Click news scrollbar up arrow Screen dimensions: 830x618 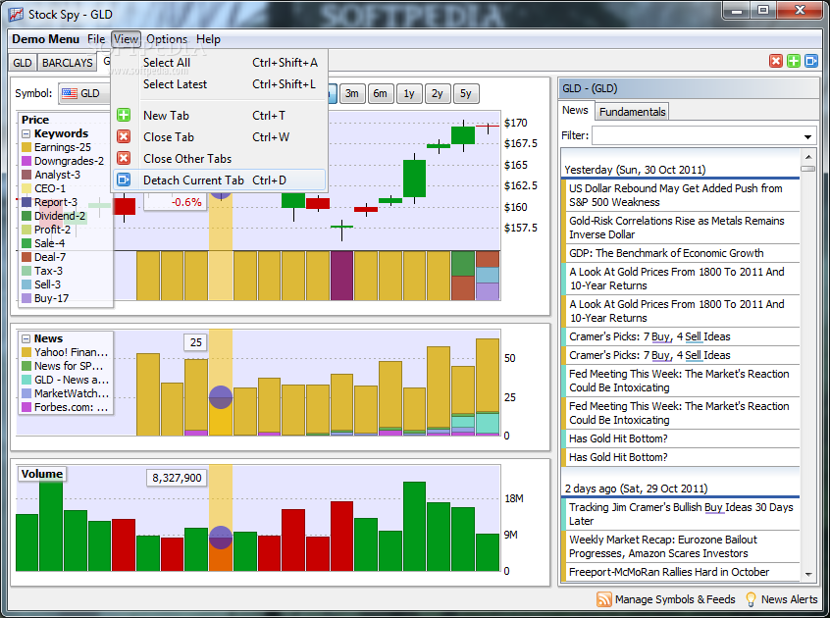click(808, 157)
